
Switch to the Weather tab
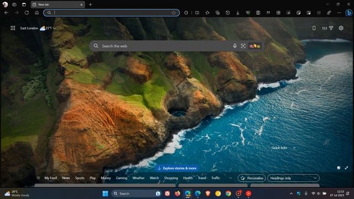click(x=138, y=178)
